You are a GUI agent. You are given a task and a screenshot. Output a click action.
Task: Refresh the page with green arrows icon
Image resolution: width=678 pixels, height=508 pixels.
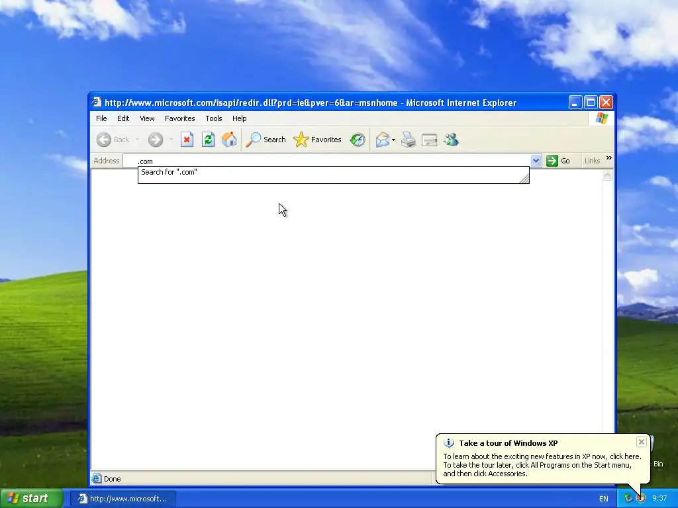(x=208, y=140)
